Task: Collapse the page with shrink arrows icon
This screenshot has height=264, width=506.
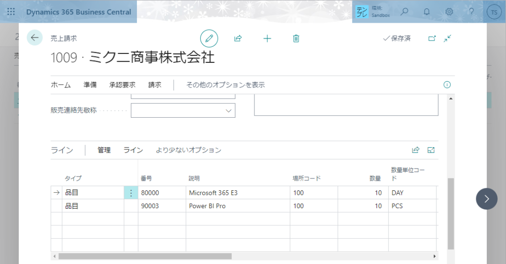Action: [447, 39]
